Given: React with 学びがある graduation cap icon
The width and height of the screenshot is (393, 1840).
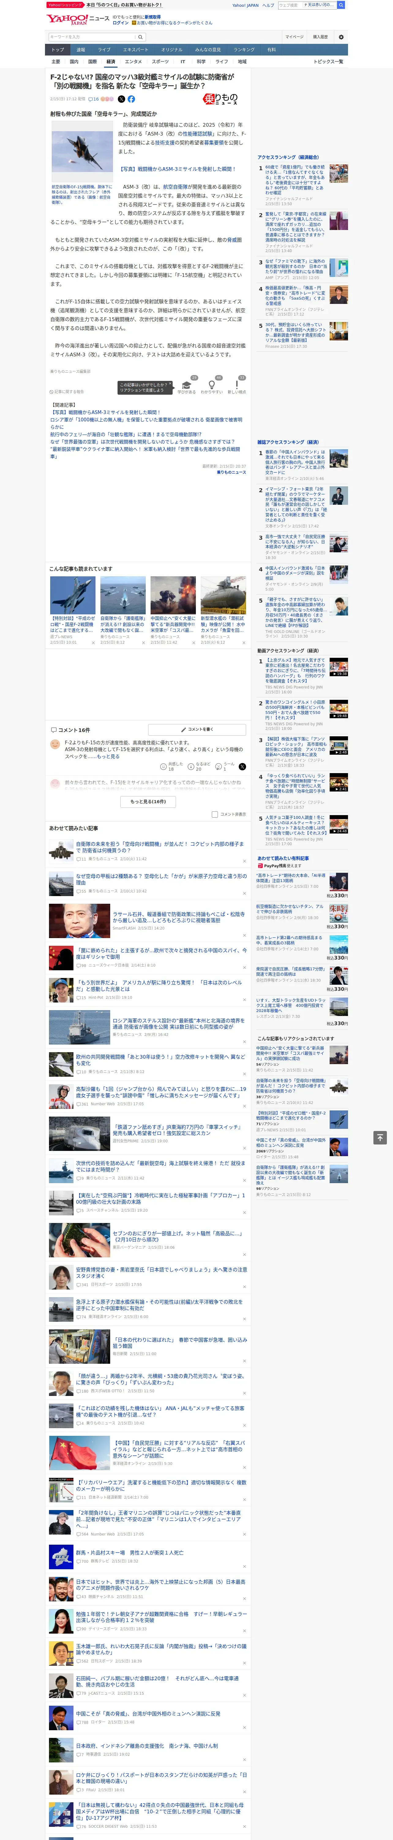Looking at the screenshot, I should click(187, 384).
